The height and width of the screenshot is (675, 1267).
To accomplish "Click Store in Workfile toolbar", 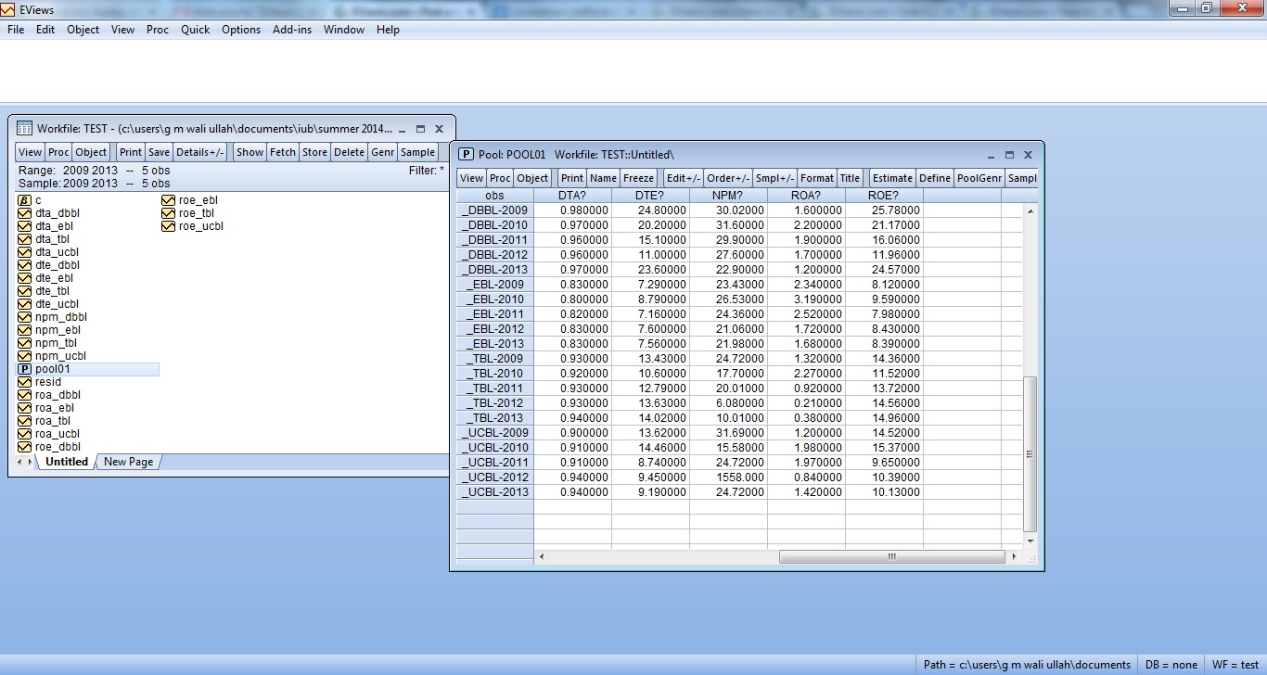I will point(314,152).
